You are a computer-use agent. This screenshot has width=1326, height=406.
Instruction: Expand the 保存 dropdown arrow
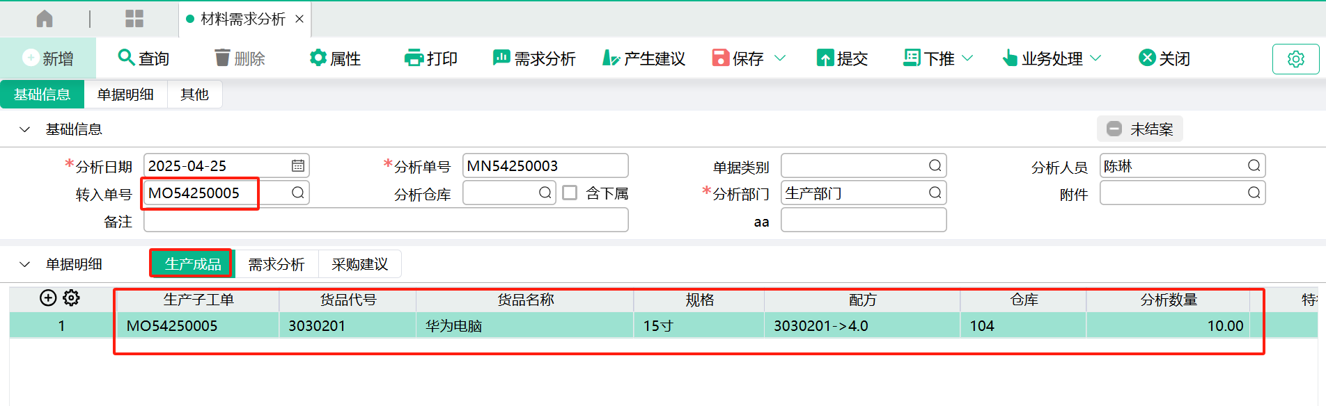pos(780,58)
